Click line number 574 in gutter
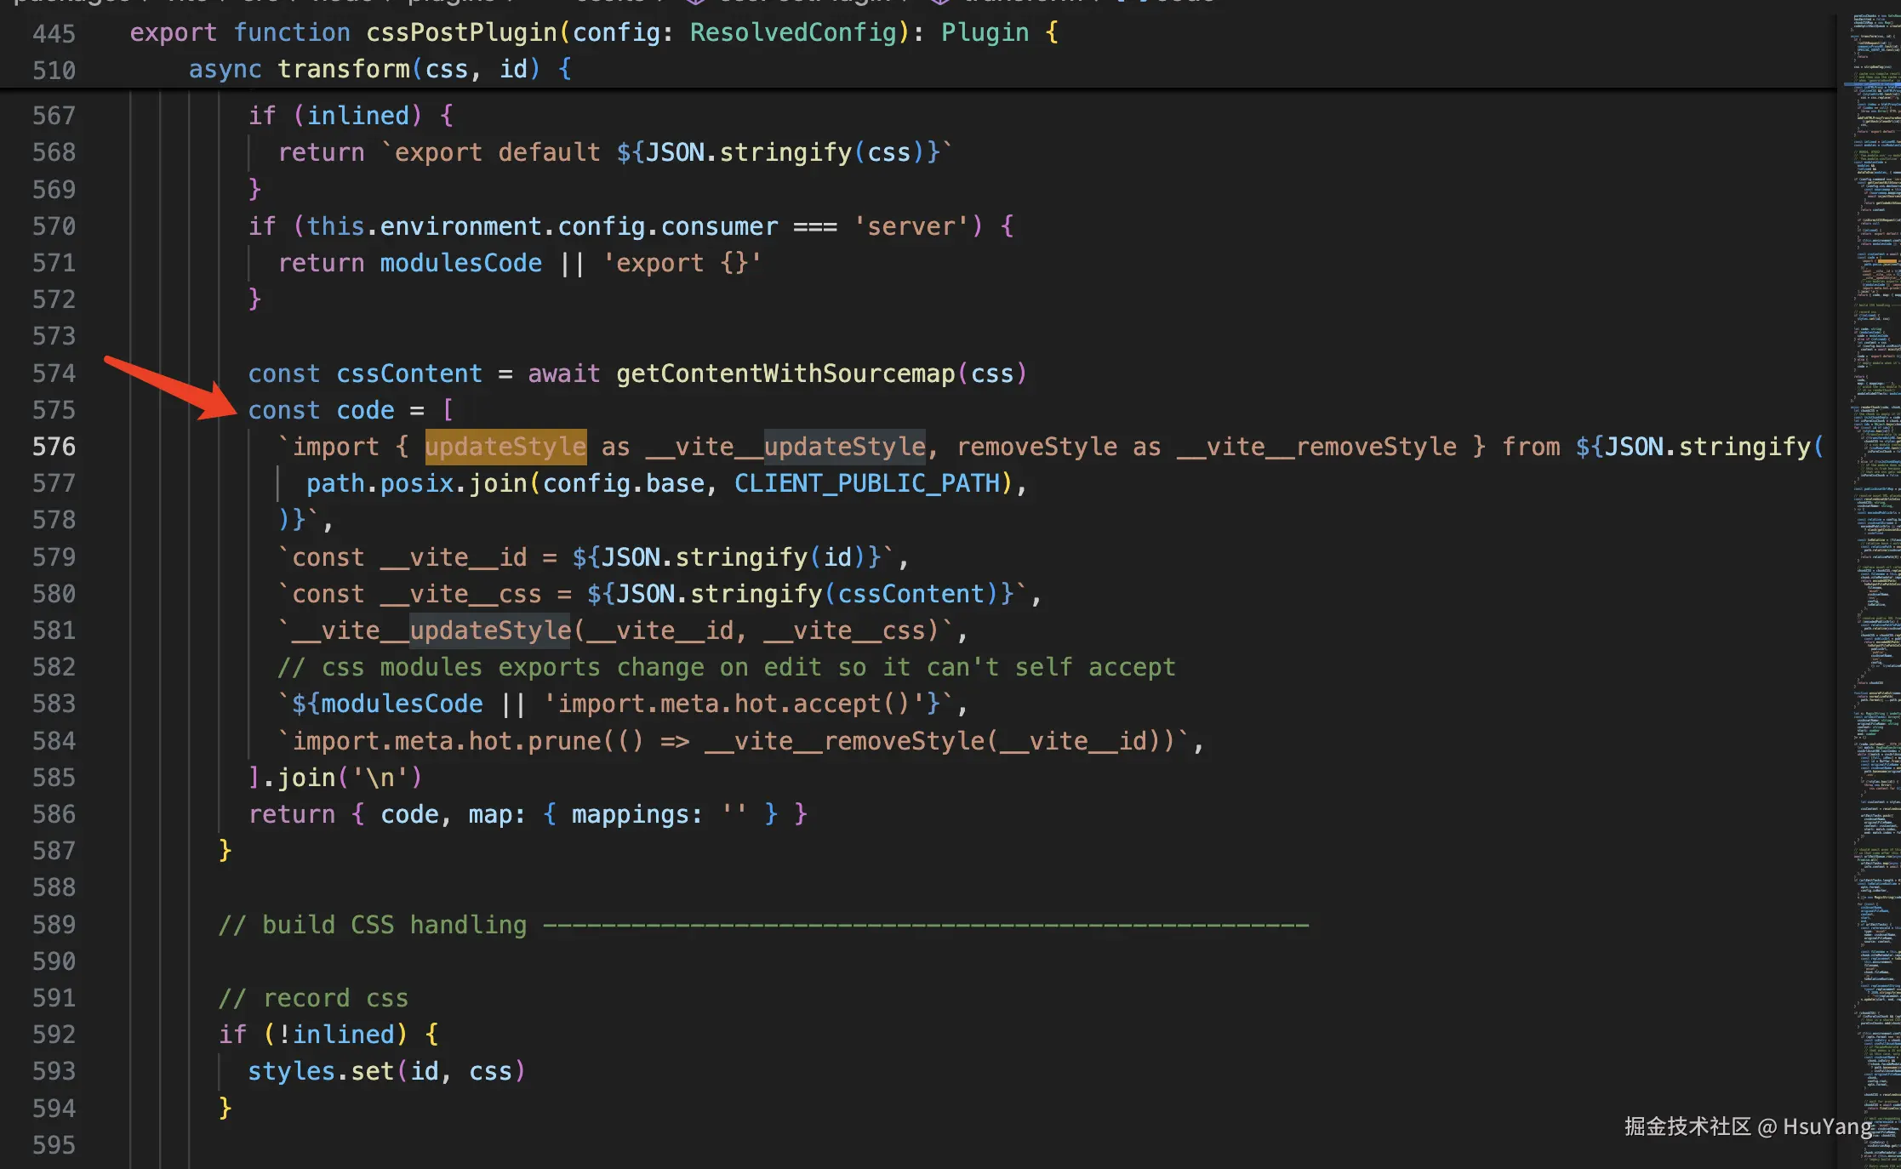 [x=54, y=374]
